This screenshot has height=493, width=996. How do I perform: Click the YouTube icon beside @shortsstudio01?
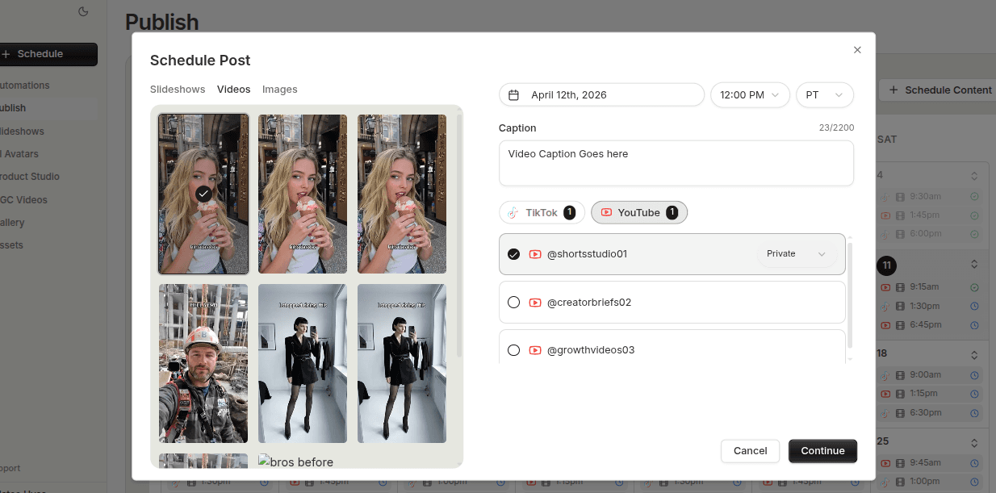(535, 253)
